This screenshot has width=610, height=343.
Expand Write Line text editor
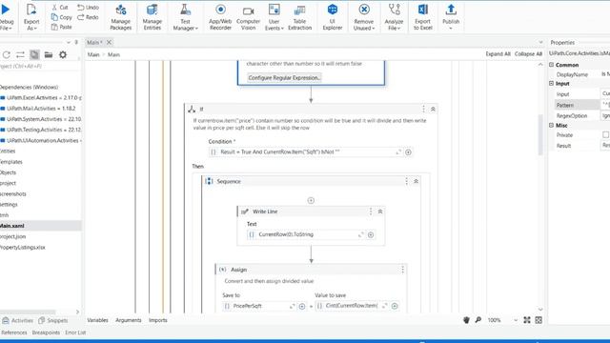click(x=360, y=234)
